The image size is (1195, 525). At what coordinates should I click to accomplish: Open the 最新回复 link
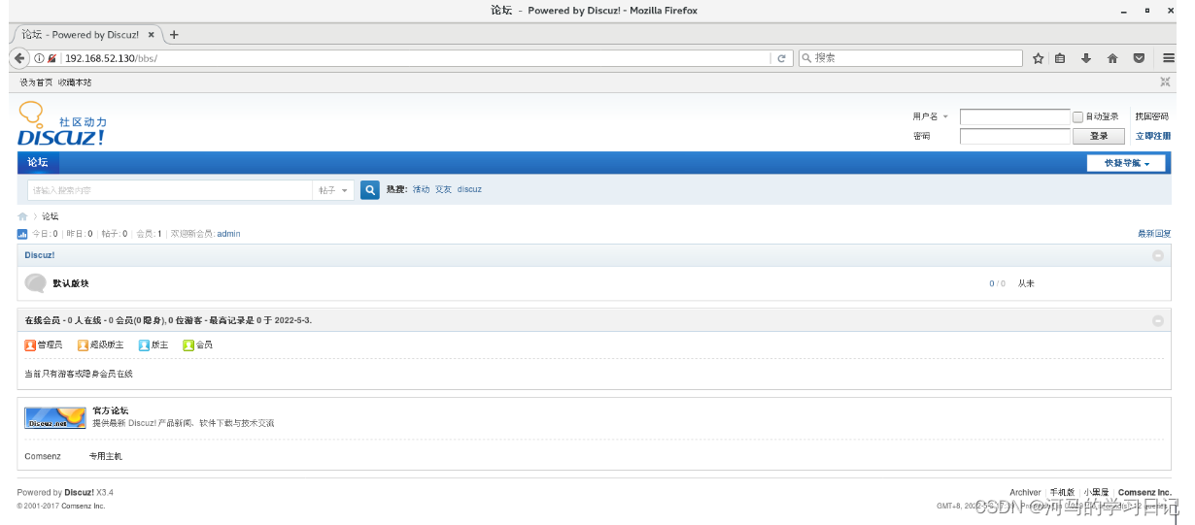[x=1154, y=234]
